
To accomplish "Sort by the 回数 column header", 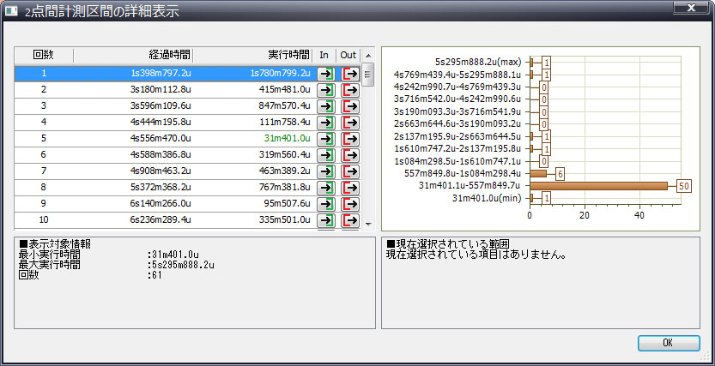I will tap(44, 55).
